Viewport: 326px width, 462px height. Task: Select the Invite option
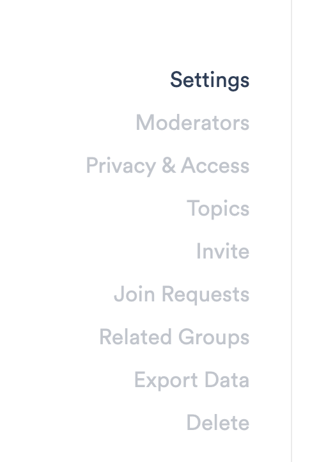(x=222, y=251)
